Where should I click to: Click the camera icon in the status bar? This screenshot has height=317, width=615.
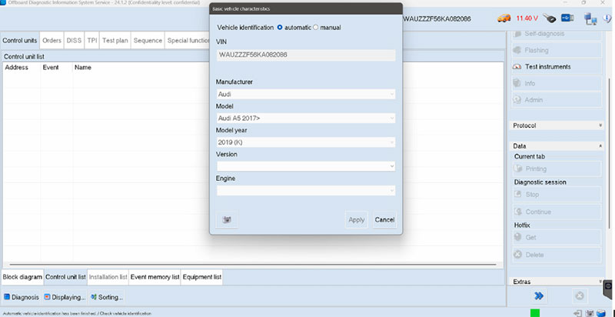589,313
